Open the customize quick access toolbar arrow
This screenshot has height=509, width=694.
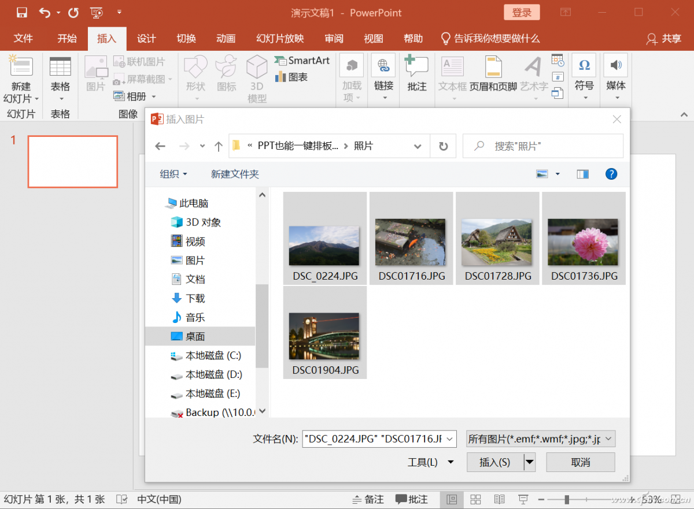click(119, 12)
